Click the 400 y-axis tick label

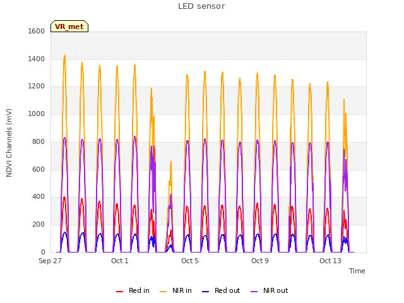coord(39,197)
